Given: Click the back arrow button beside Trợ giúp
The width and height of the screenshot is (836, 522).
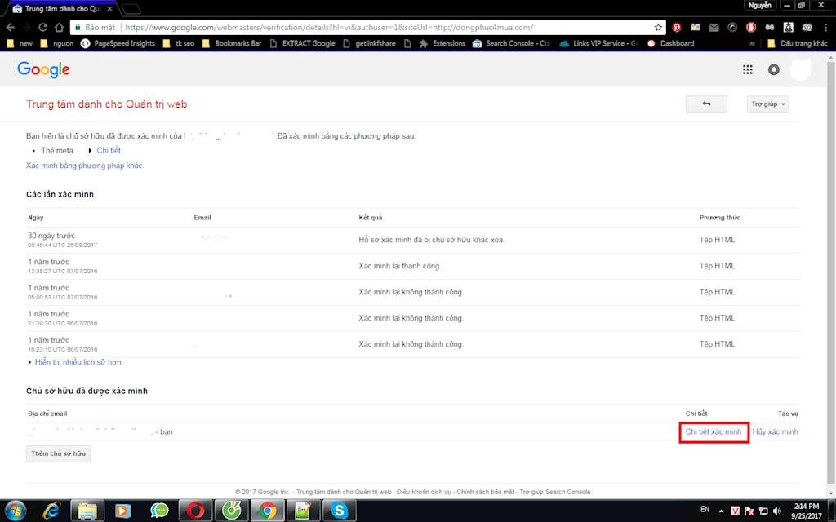Looking at the screenshot, I should [x=706, y=104].
